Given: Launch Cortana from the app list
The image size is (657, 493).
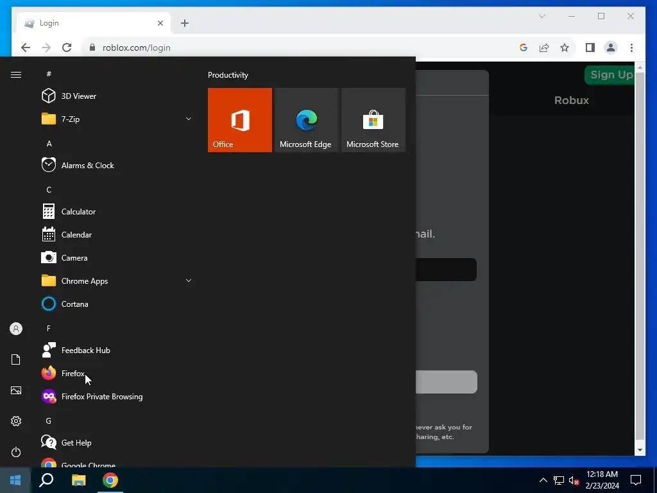Looking at the screenshot, I should pyautogui.click(x=117, y=304).
